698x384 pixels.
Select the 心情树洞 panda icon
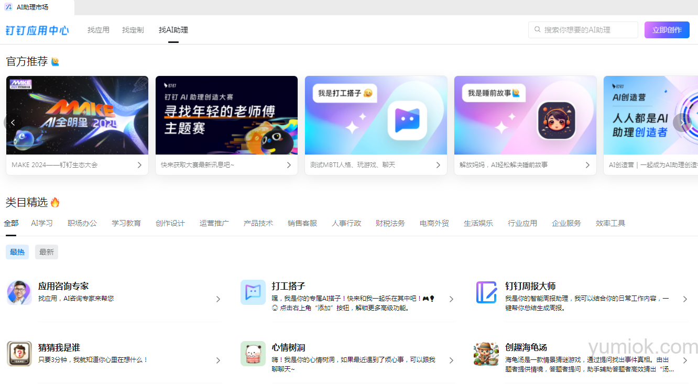point(253,353)
